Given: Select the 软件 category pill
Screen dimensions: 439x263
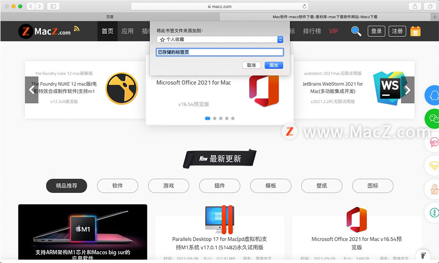Looking at the screenshot, I should tap(118, 185).
